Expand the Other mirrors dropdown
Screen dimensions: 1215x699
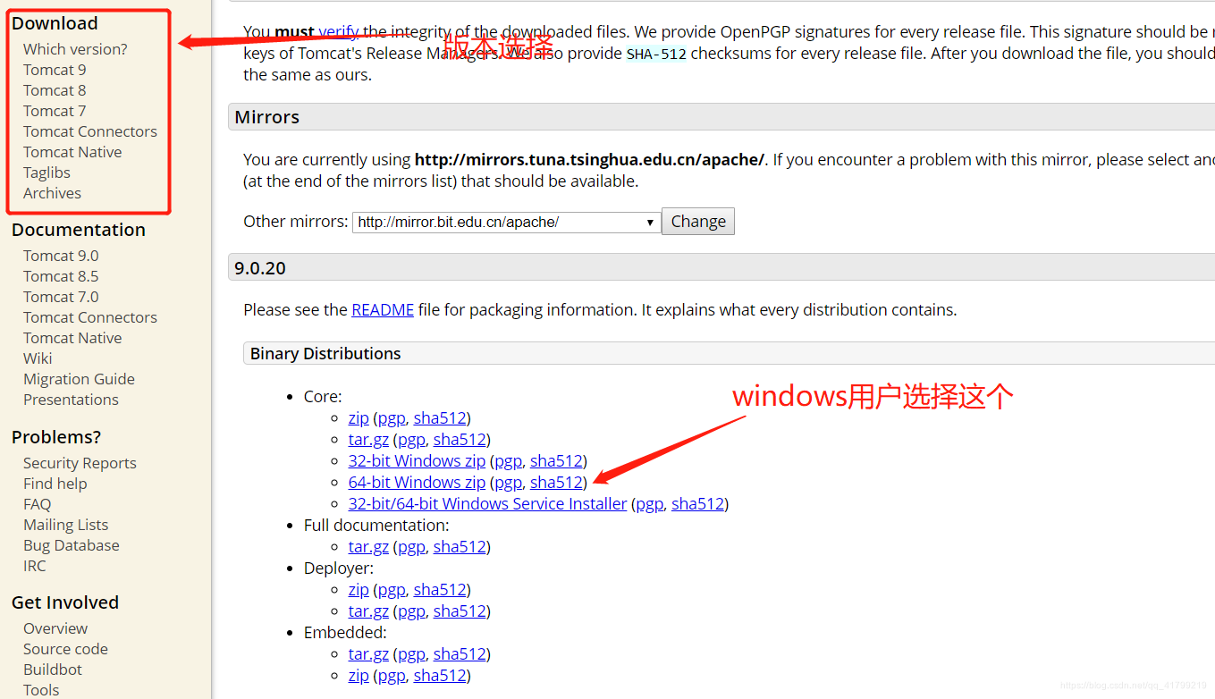coord(507,222)
